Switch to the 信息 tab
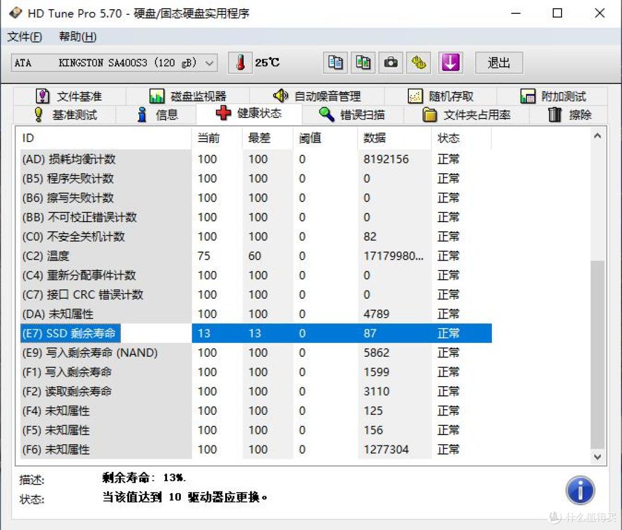622x530 pixels. tap(156, 115)
